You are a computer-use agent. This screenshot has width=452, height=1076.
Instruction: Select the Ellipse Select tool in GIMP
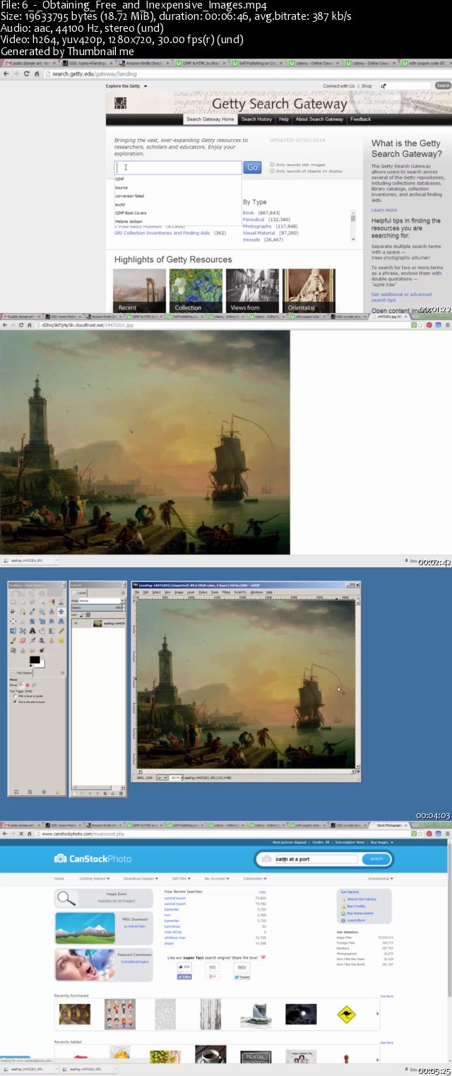pos(23,602)
